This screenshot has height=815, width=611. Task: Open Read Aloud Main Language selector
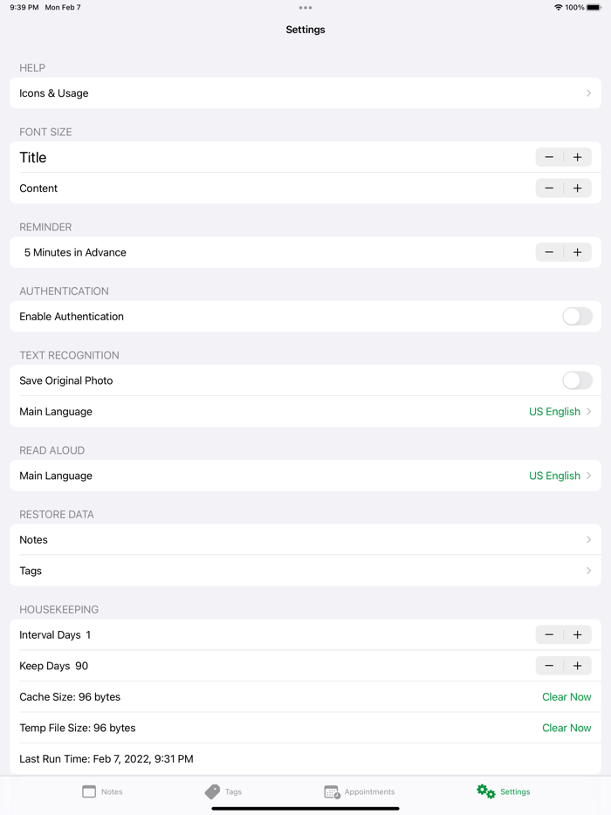(560, 476)
